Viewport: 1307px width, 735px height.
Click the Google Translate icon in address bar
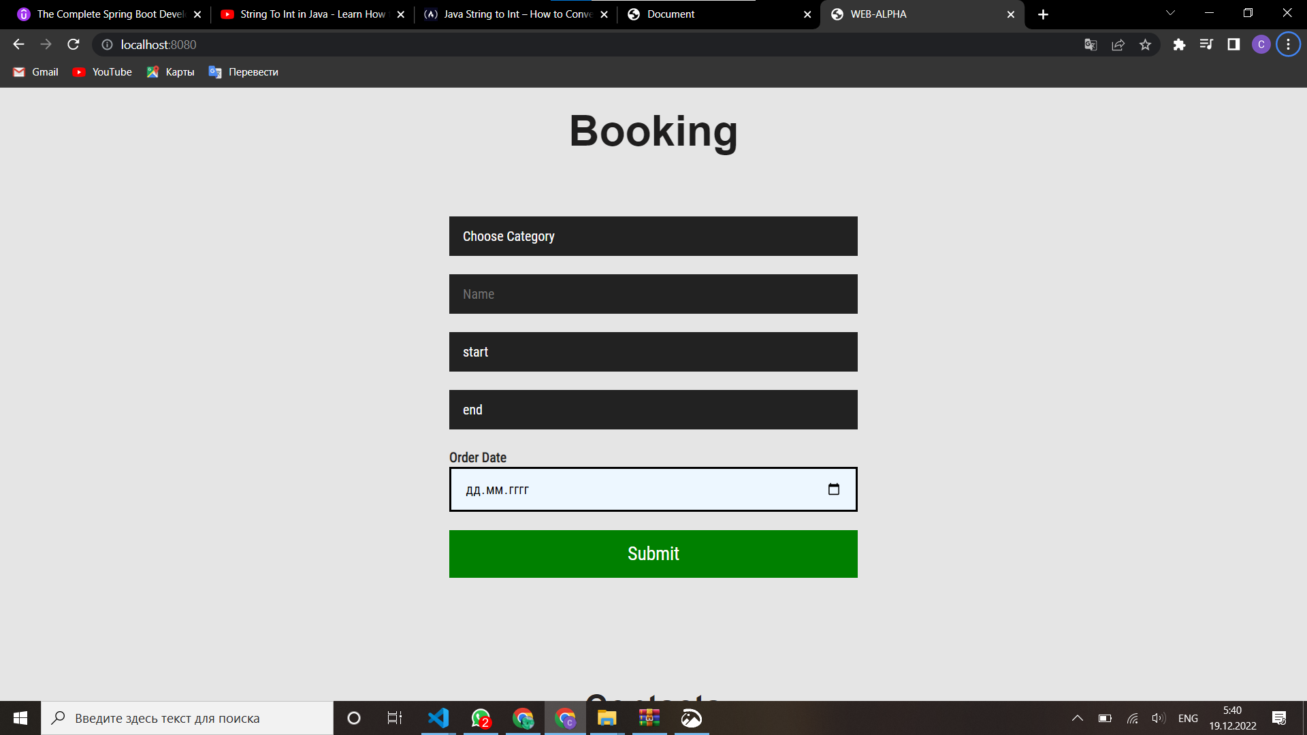(1091, 45)
